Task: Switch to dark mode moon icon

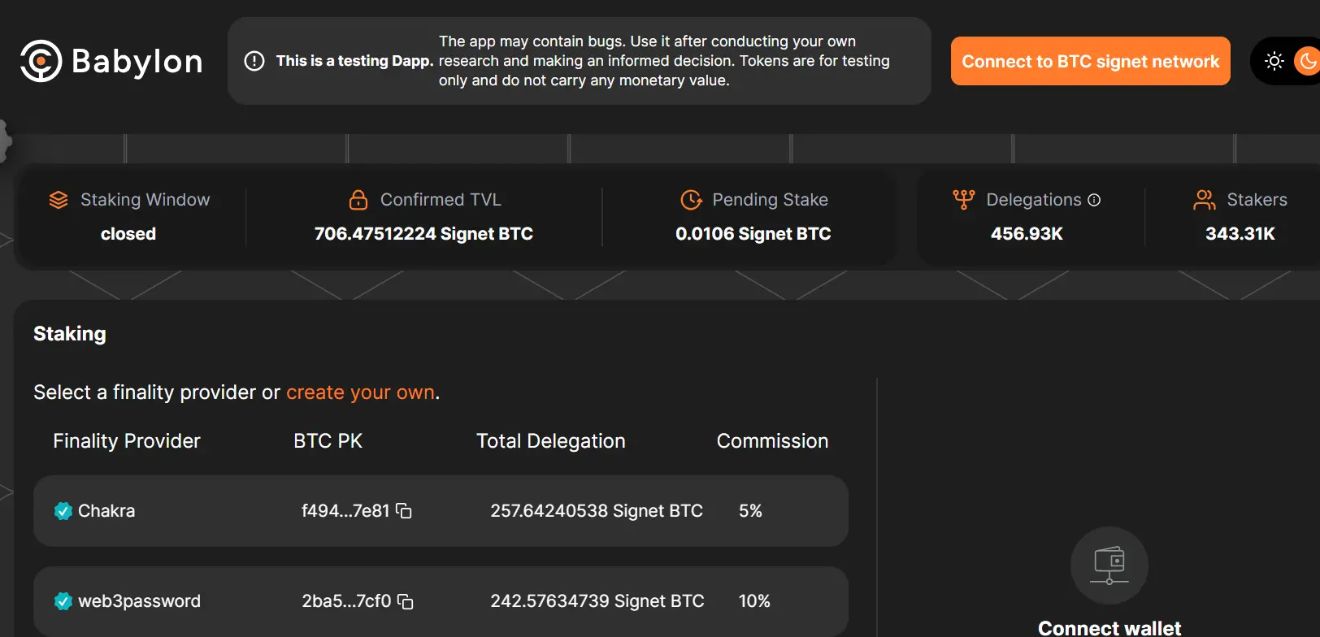Action: (x=1308, y=61)
